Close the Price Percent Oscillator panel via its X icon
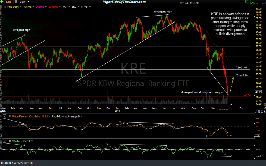Screen dimensions: 266x166 [x=4, y=116]
